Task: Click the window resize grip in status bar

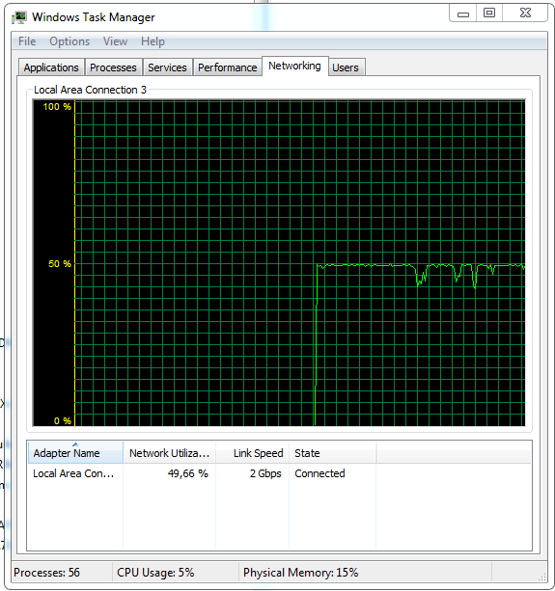Action: click(542, 577)
